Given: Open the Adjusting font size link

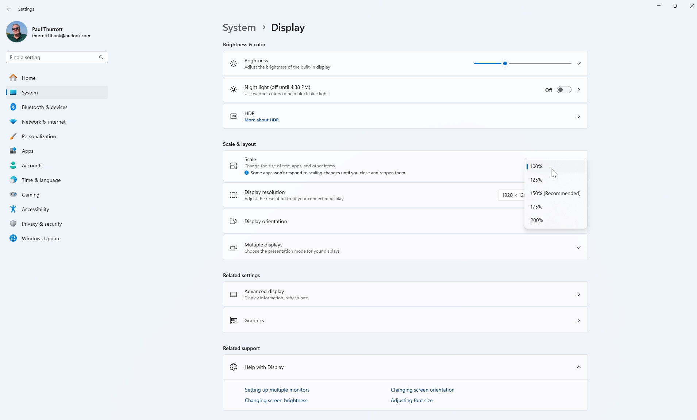Looking at the screenshot, I should point(412,400).
